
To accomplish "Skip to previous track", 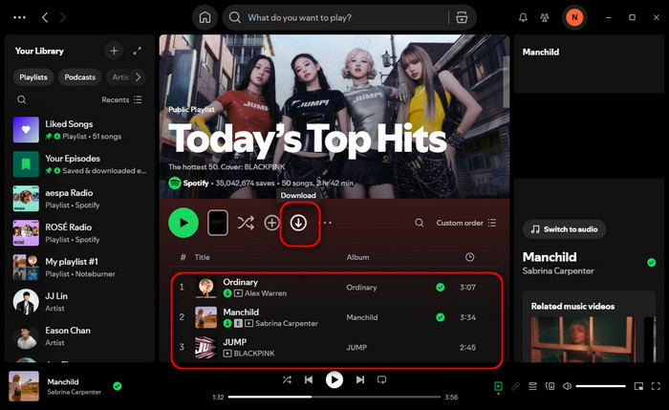I will (x=309, y=379).
